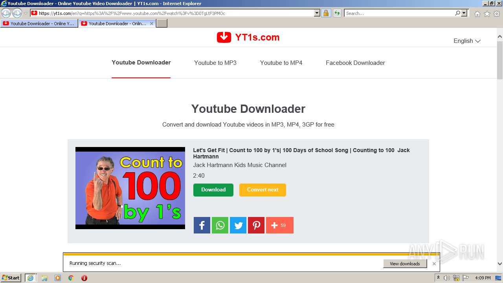This screenshot has height=283, width=503.
Task: Click the video title text
Action: (301, 153)
